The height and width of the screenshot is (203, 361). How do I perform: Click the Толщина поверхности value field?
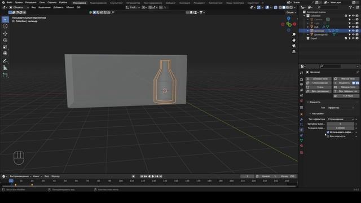(340, 128)
